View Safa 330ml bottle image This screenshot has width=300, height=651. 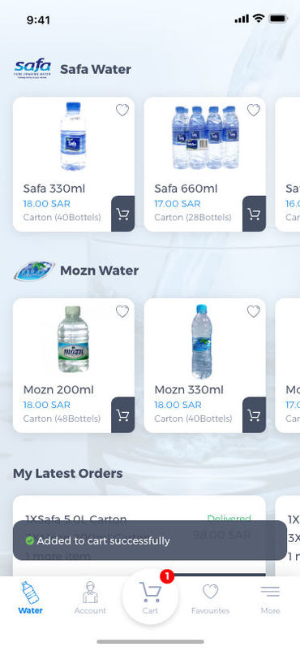(x=73, y=137)
